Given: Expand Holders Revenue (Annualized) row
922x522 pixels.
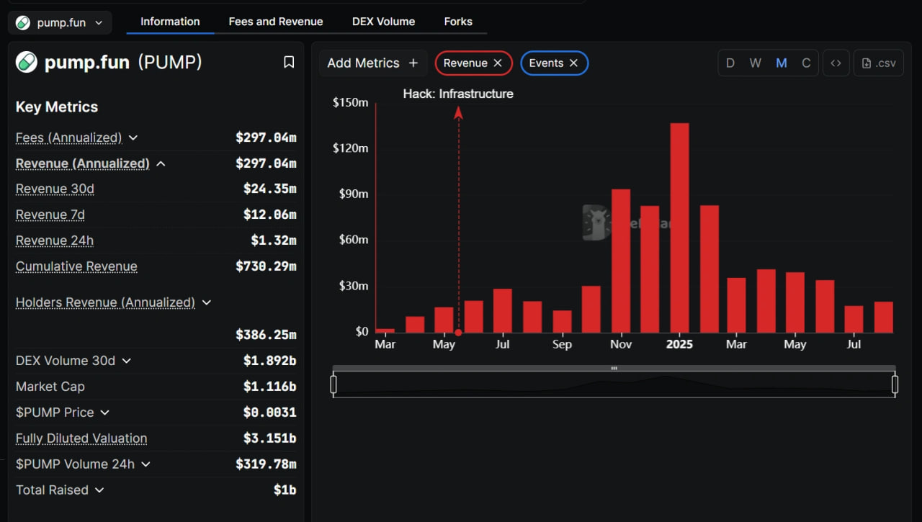Looking at the screenshot, I should pos(207,302).
